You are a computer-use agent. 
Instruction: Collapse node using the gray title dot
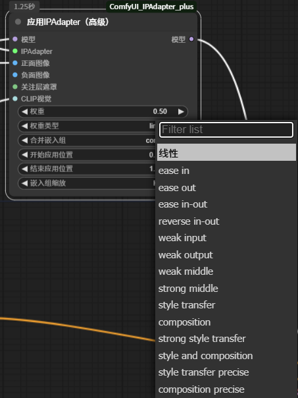click(x=18, y=22)
